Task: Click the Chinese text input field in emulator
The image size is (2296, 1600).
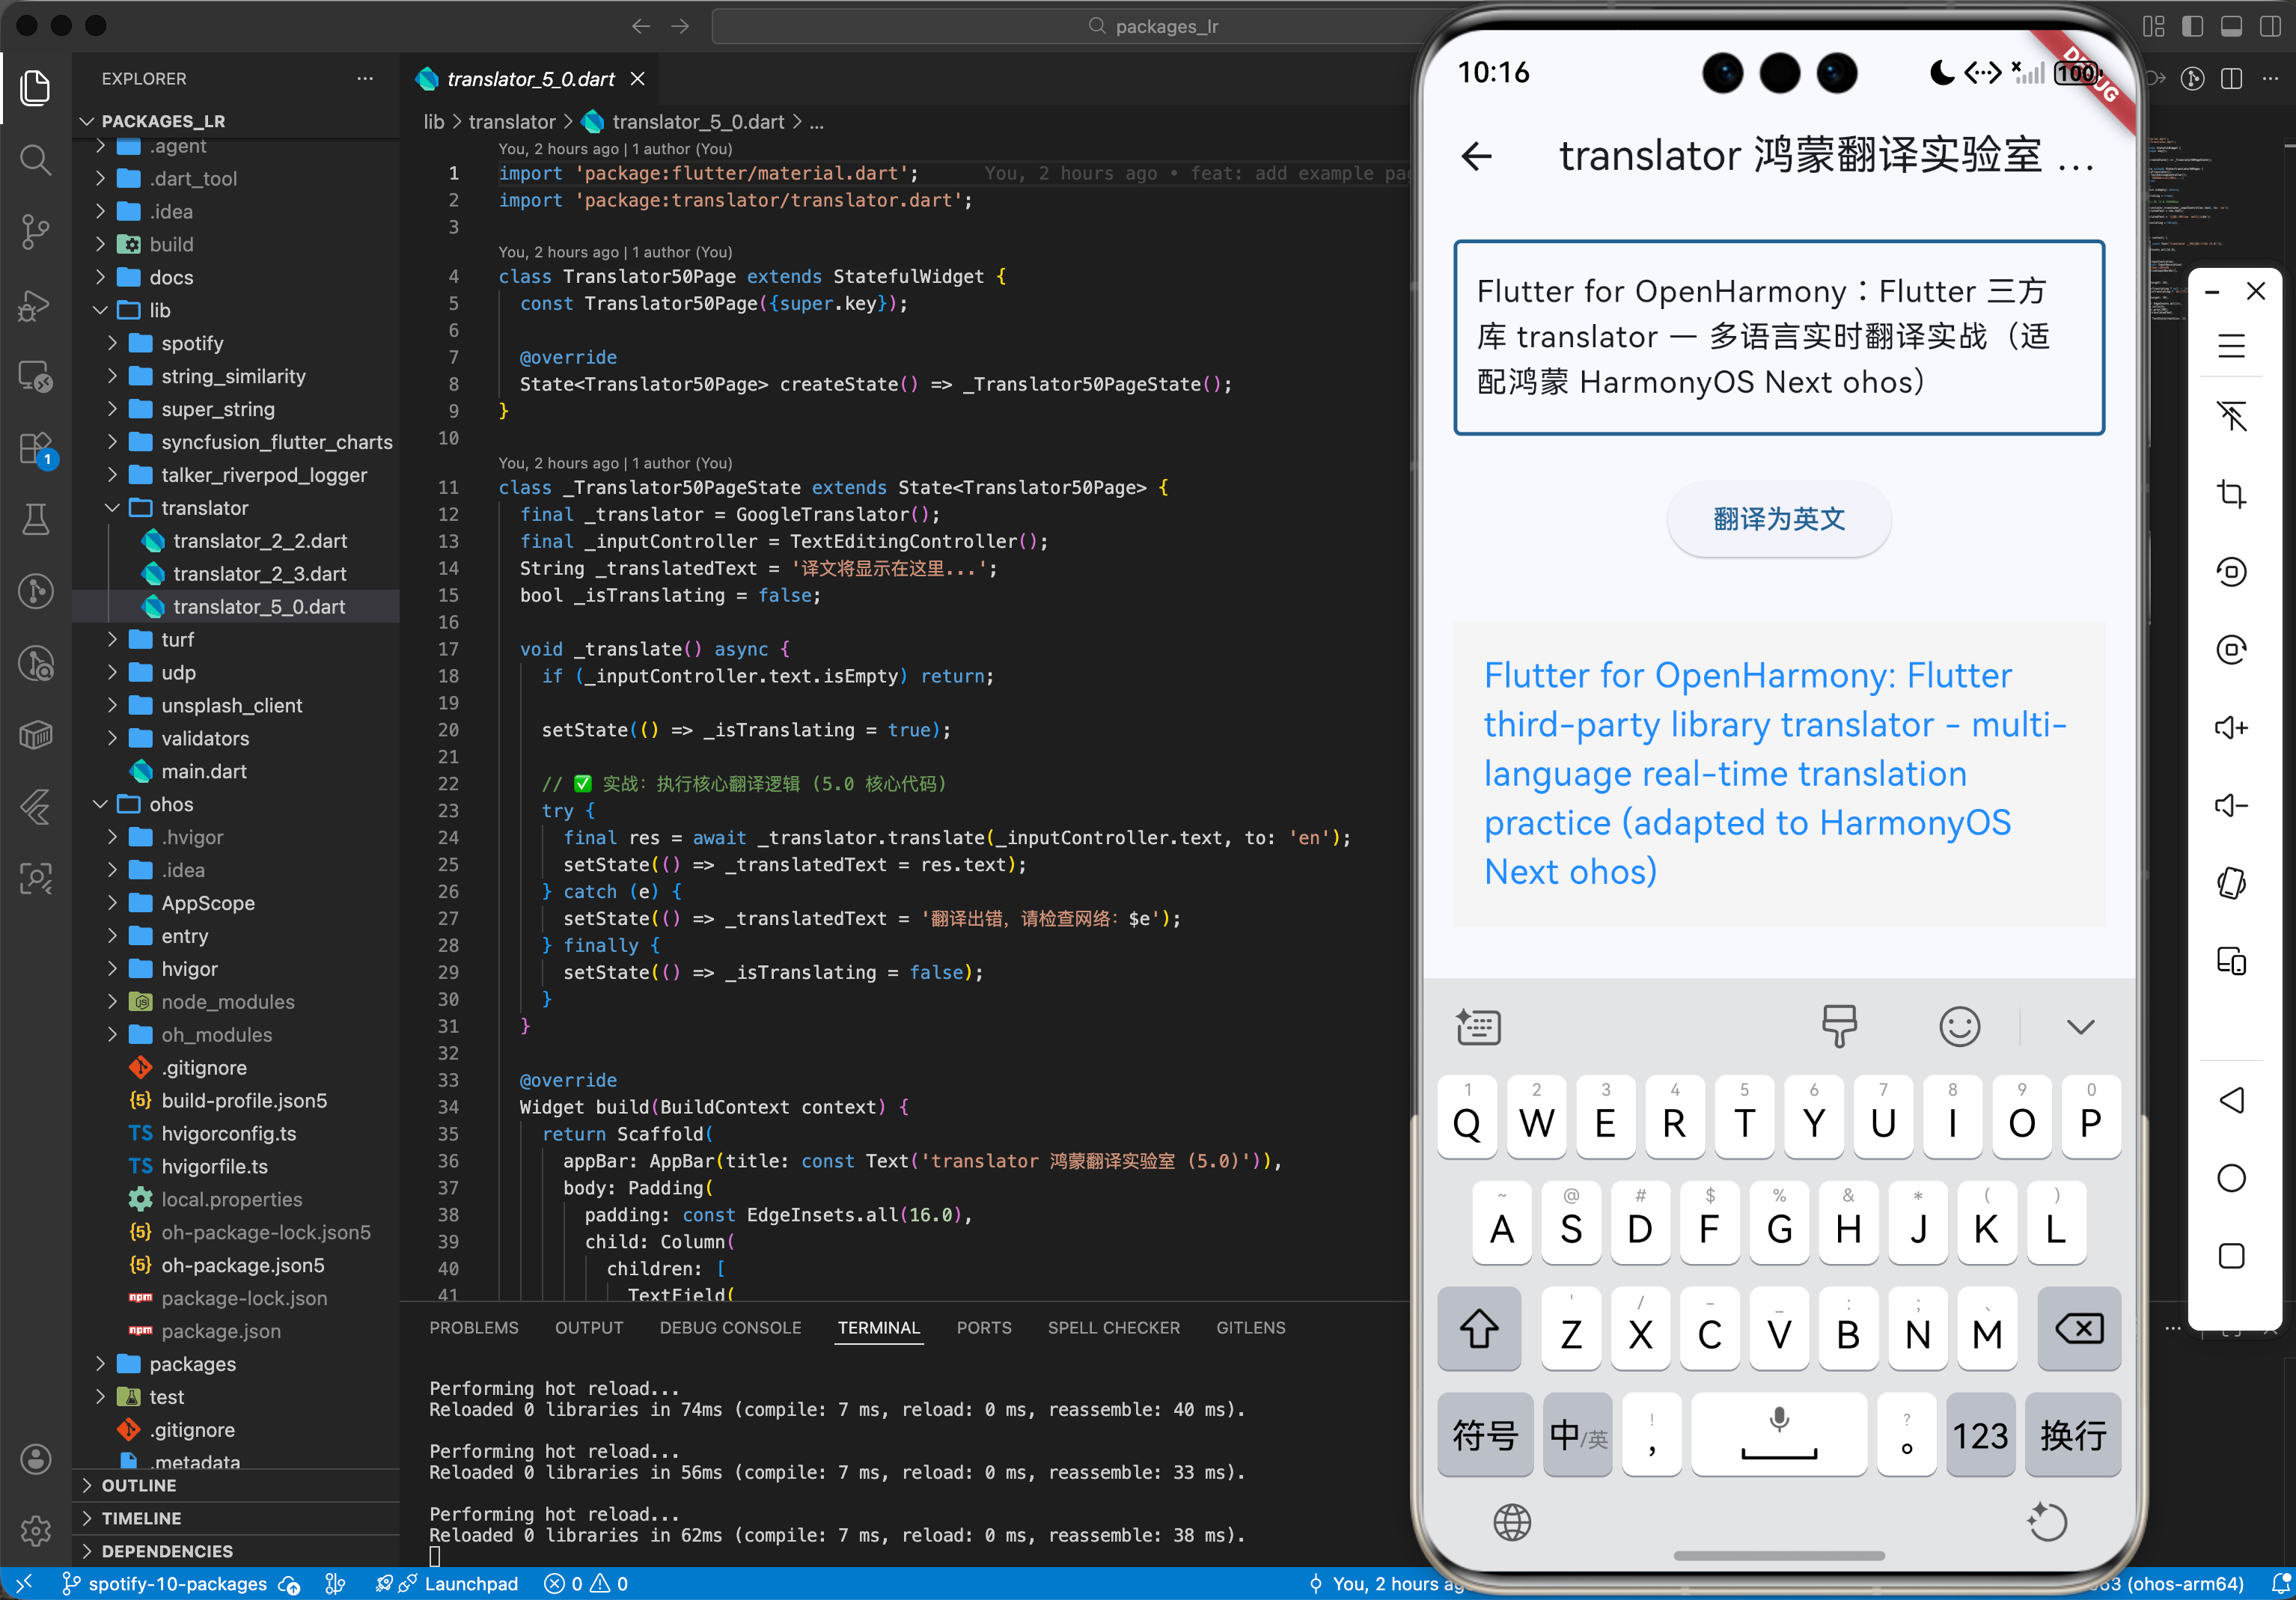Action: coord(1779,337)
